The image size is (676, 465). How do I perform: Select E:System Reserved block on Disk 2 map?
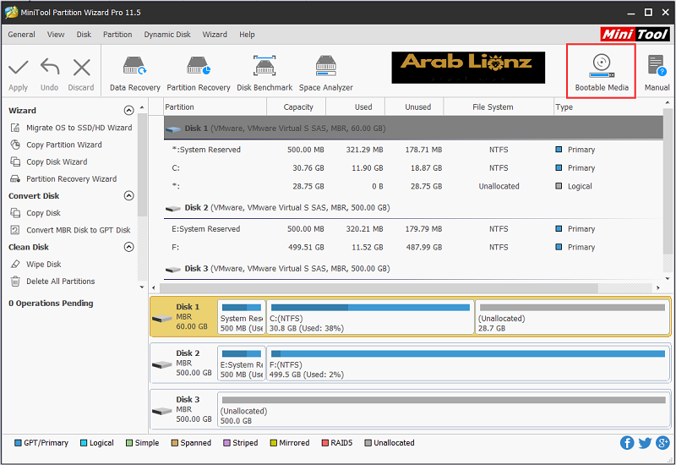[x=242, y=364]
